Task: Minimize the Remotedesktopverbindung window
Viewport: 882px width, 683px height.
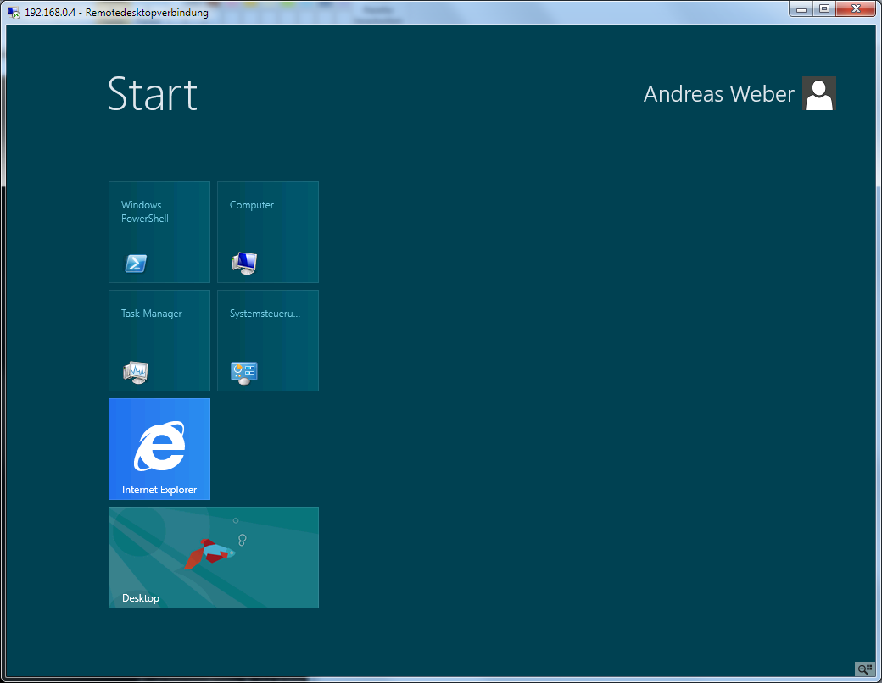Action: (801, 9)
